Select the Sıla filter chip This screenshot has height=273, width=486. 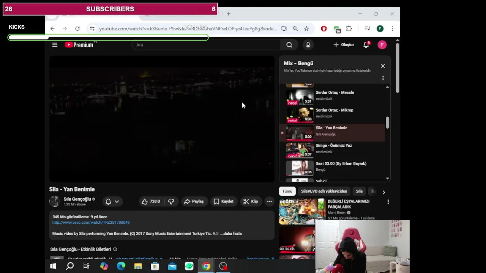tap(359, 191)
